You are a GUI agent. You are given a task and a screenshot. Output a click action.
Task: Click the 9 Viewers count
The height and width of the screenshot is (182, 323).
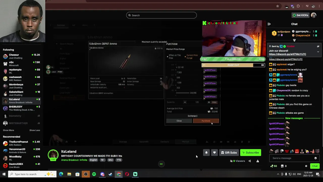[237, 161]
